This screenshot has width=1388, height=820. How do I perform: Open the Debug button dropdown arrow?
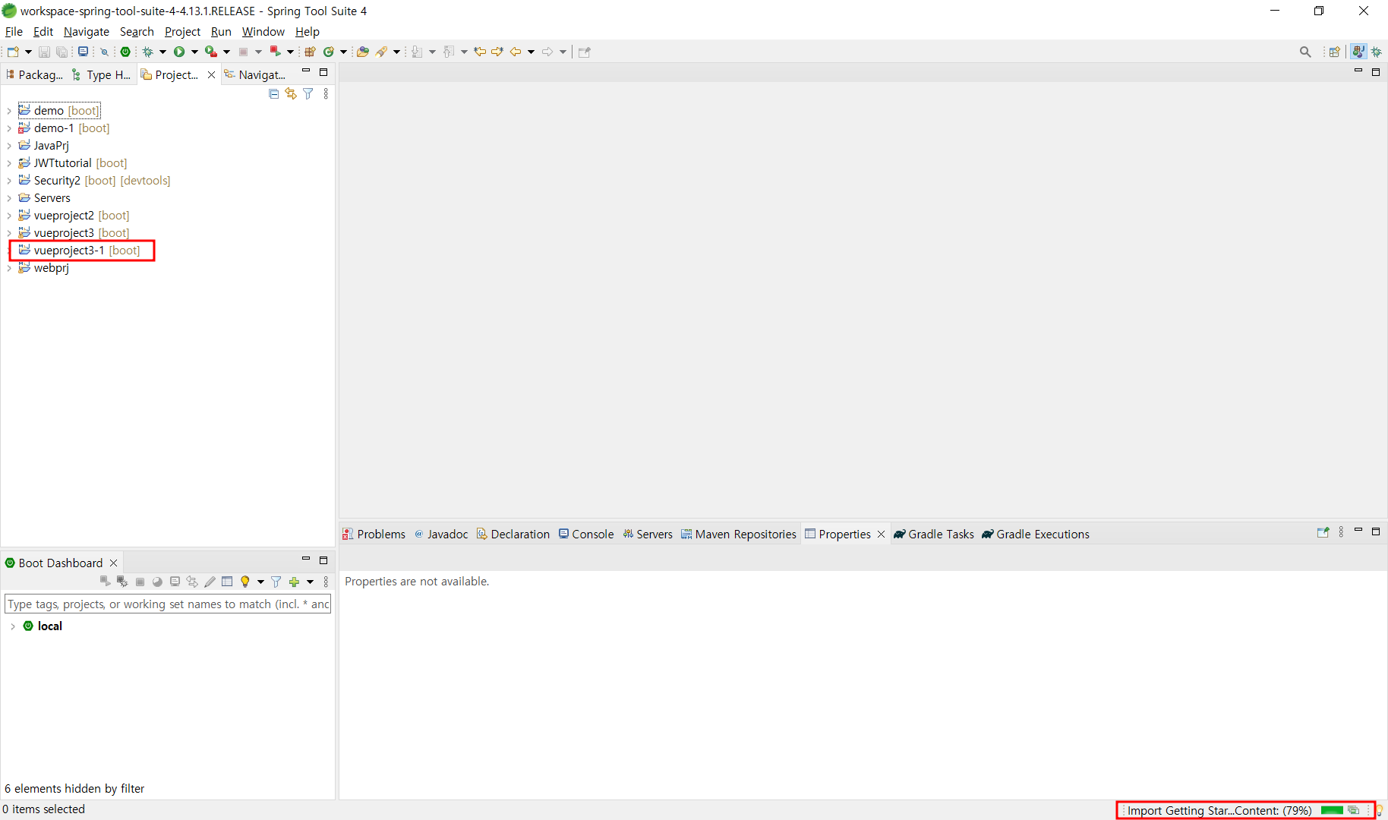point(162,52)
